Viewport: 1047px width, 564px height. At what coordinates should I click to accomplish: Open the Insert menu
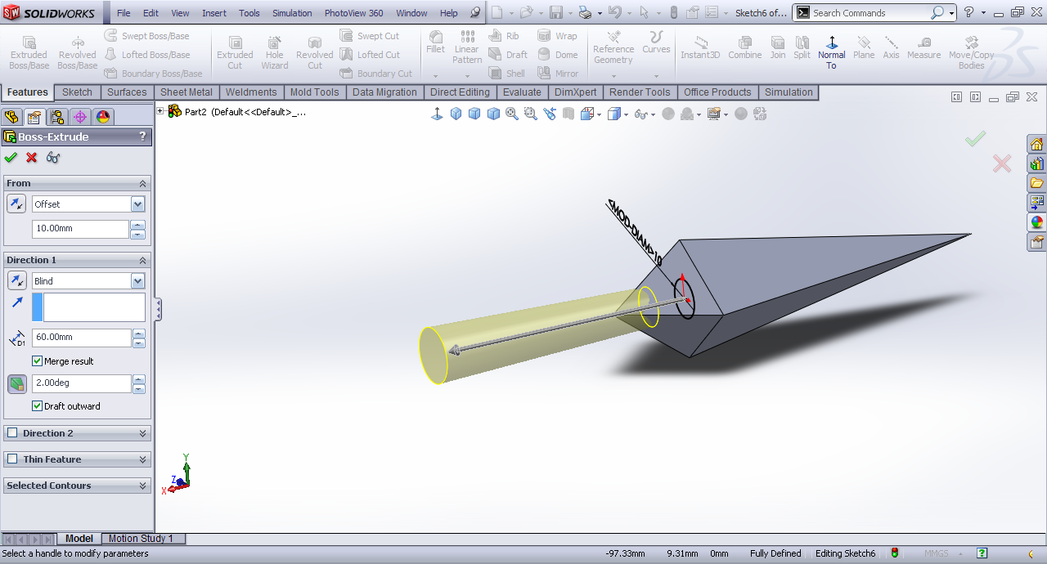(x=214, y=13)
